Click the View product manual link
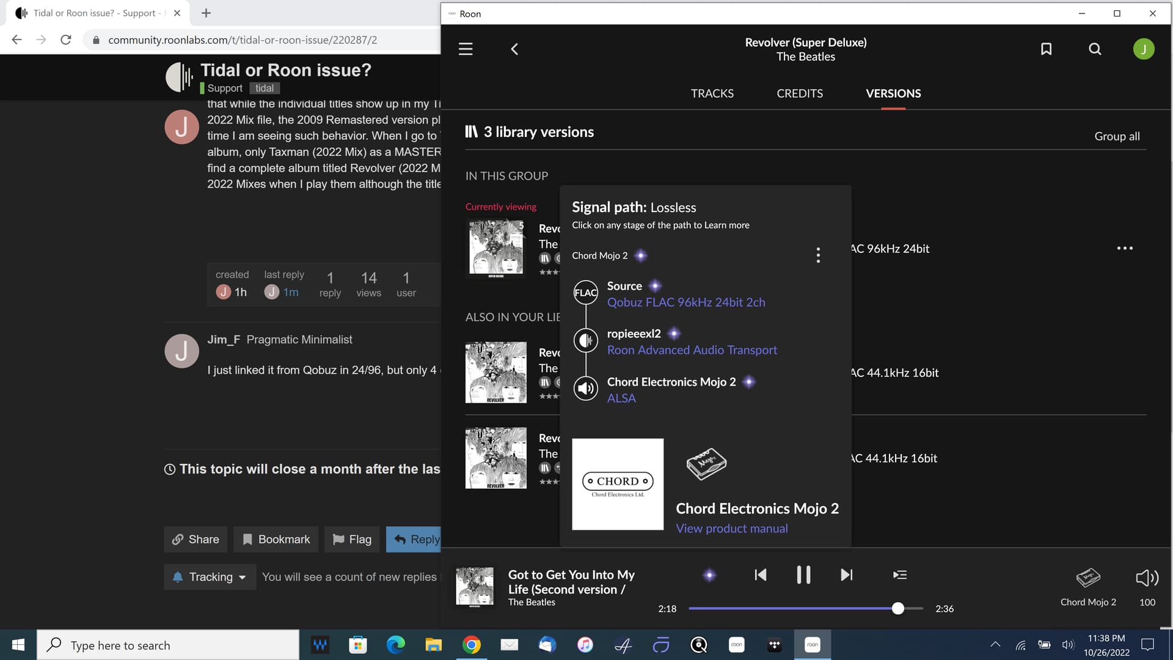 tap(731, 529)
